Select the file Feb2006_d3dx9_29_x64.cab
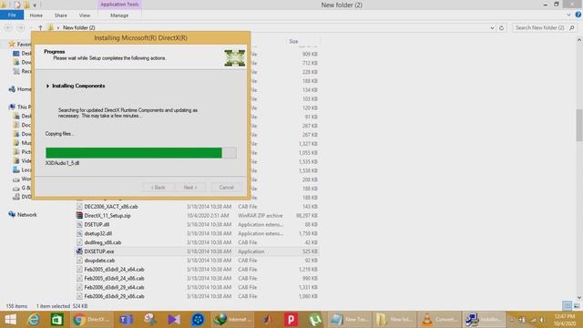Image resolution: width=583 pixels, height=328 pixels. 114,287
